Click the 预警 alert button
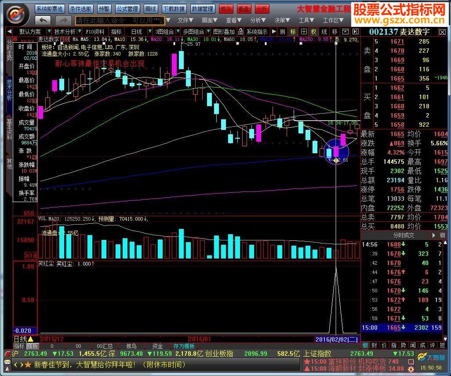The width and height of the screenshot is (451, 376). [104, 9]
